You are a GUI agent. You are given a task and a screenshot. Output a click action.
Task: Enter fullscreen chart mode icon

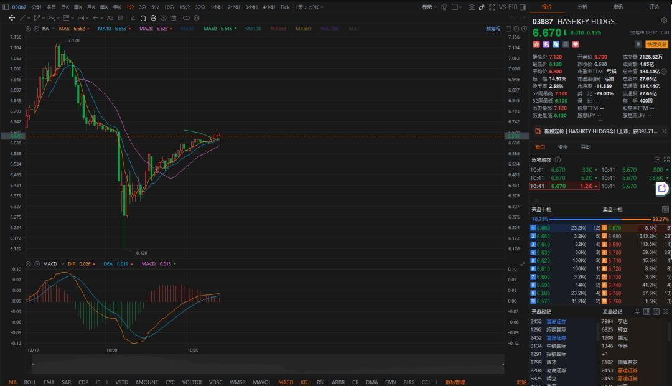493,7
